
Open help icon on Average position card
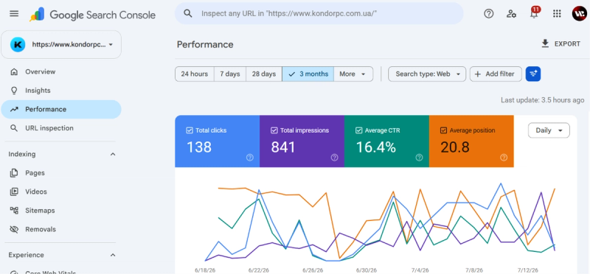coord(504,158)
